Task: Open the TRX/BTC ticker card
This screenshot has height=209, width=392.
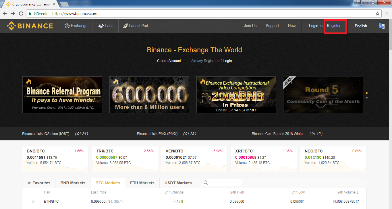Action: 125,159
